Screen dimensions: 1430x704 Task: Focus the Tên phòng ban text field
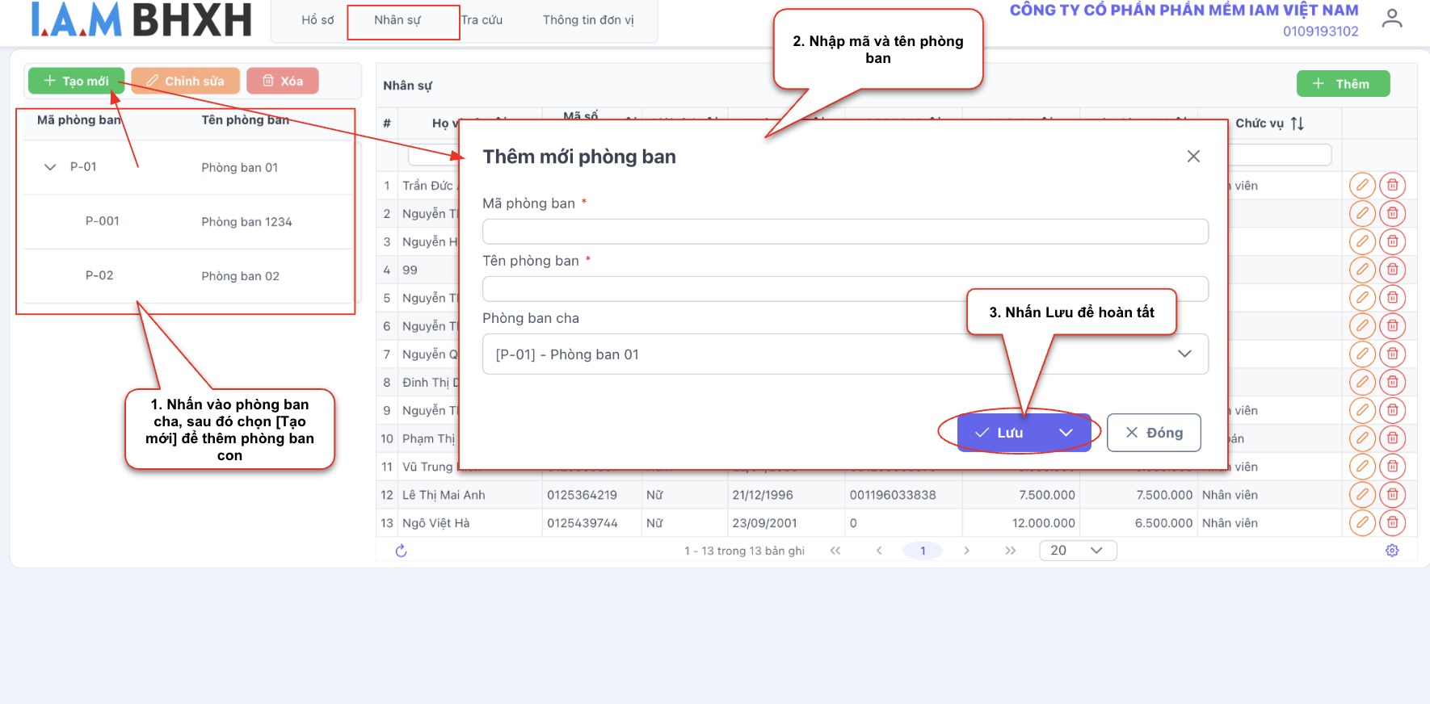845,289
